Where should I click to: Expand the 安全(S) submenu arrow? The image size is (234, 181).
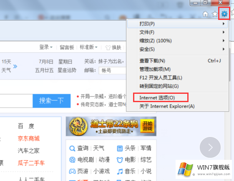(x=224, y=49)
